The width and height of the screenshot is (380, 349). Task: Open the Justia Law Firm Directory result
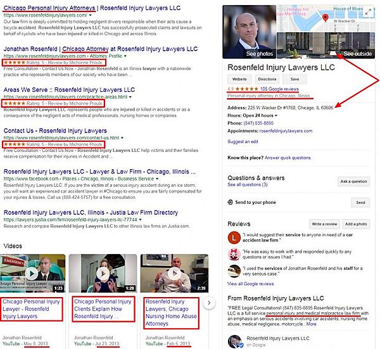coord(91,213)
